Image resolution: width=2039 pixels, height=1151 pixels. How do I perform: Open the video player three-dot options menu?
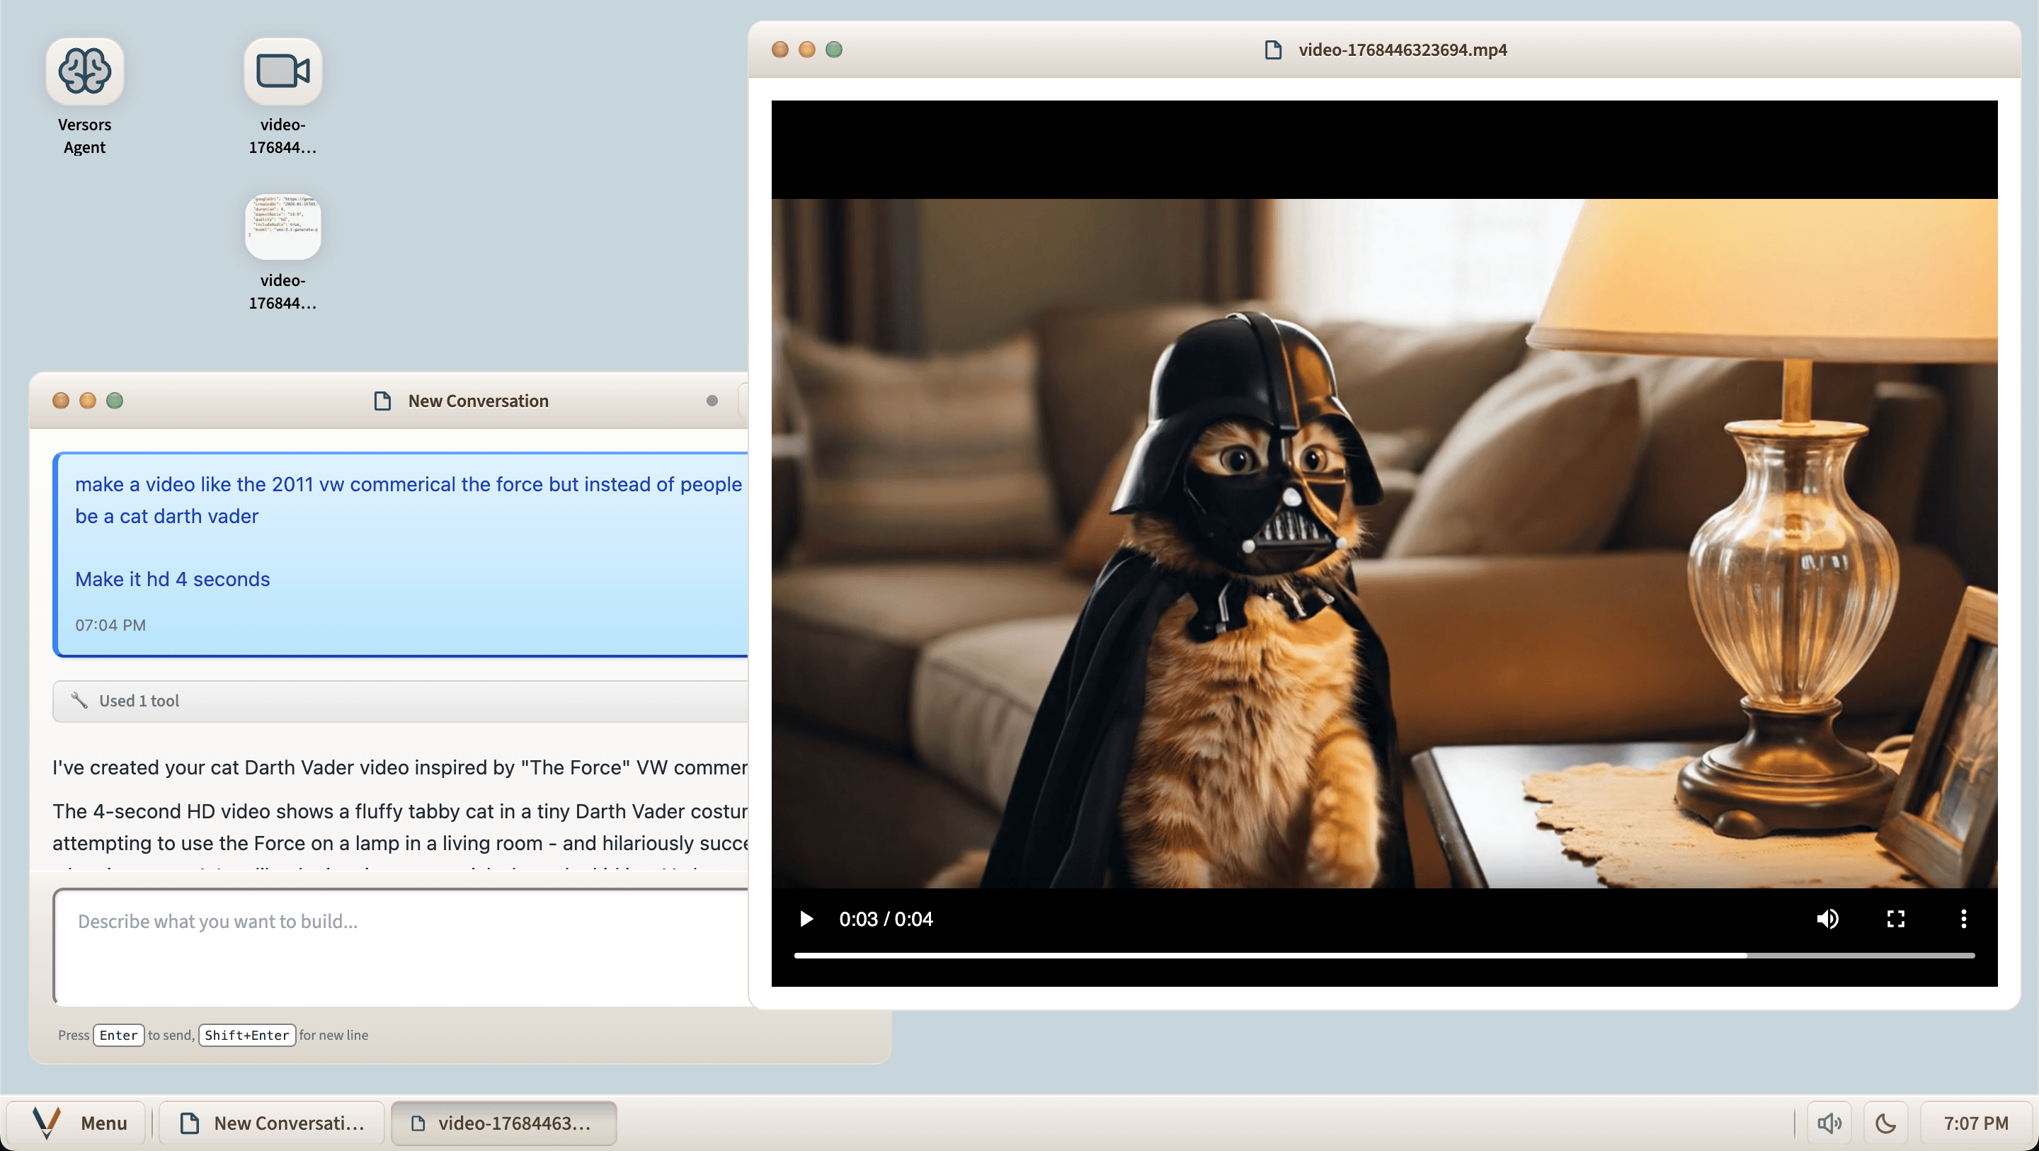pos(1963,919)
